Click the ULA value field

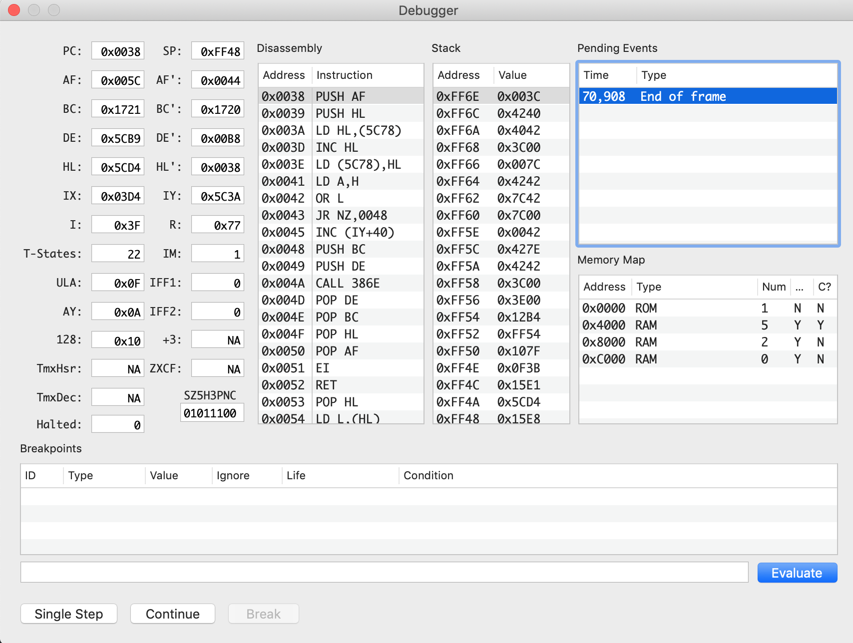pyautogui.click(x=118, y=283)
